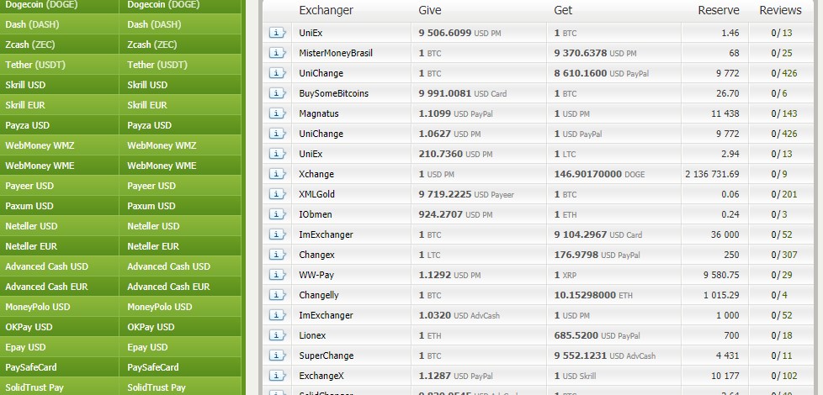Click the info icon next to Magnatus

277,113
